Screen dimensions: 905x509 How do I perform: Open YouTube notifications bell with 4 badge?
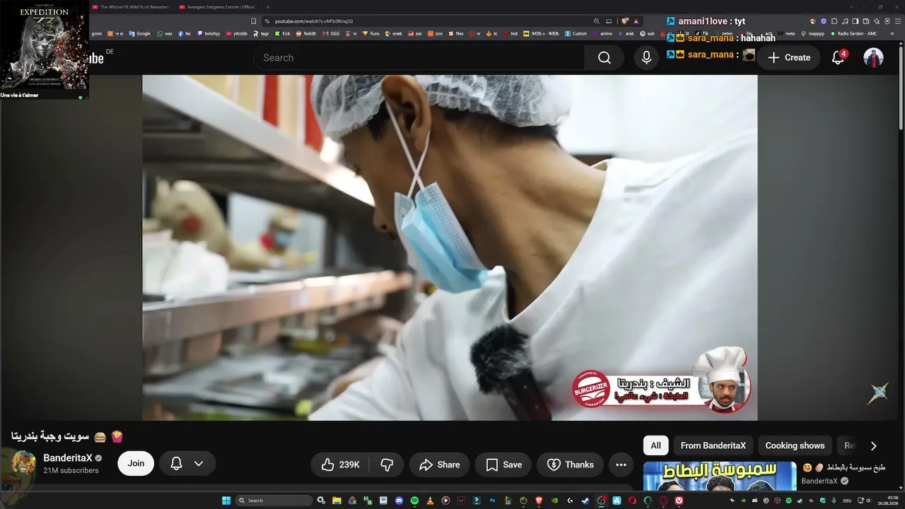pos(838,58)
